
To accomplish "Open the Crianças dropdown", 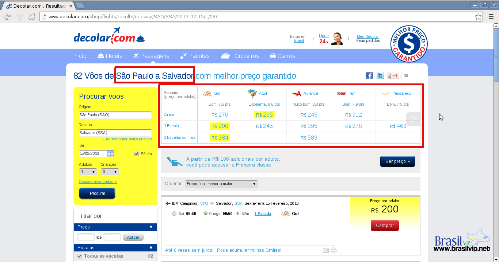I will (110, 172).
